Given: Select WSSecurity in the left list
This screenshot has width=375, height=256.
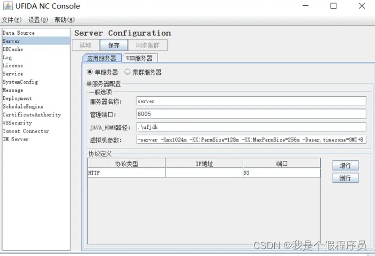Looking at the screenshot, I should 36,122.
